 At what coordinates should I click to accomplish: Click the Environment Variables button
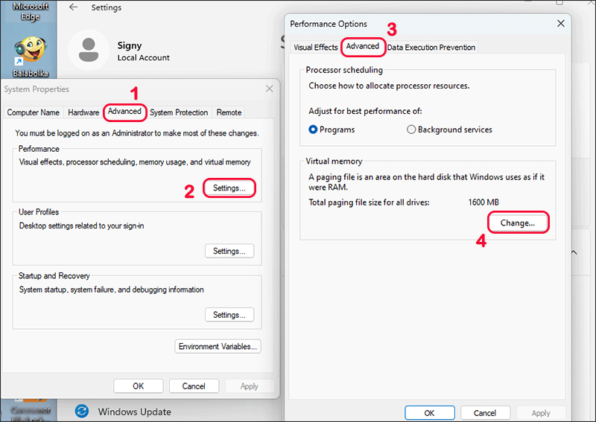(218, 346)
